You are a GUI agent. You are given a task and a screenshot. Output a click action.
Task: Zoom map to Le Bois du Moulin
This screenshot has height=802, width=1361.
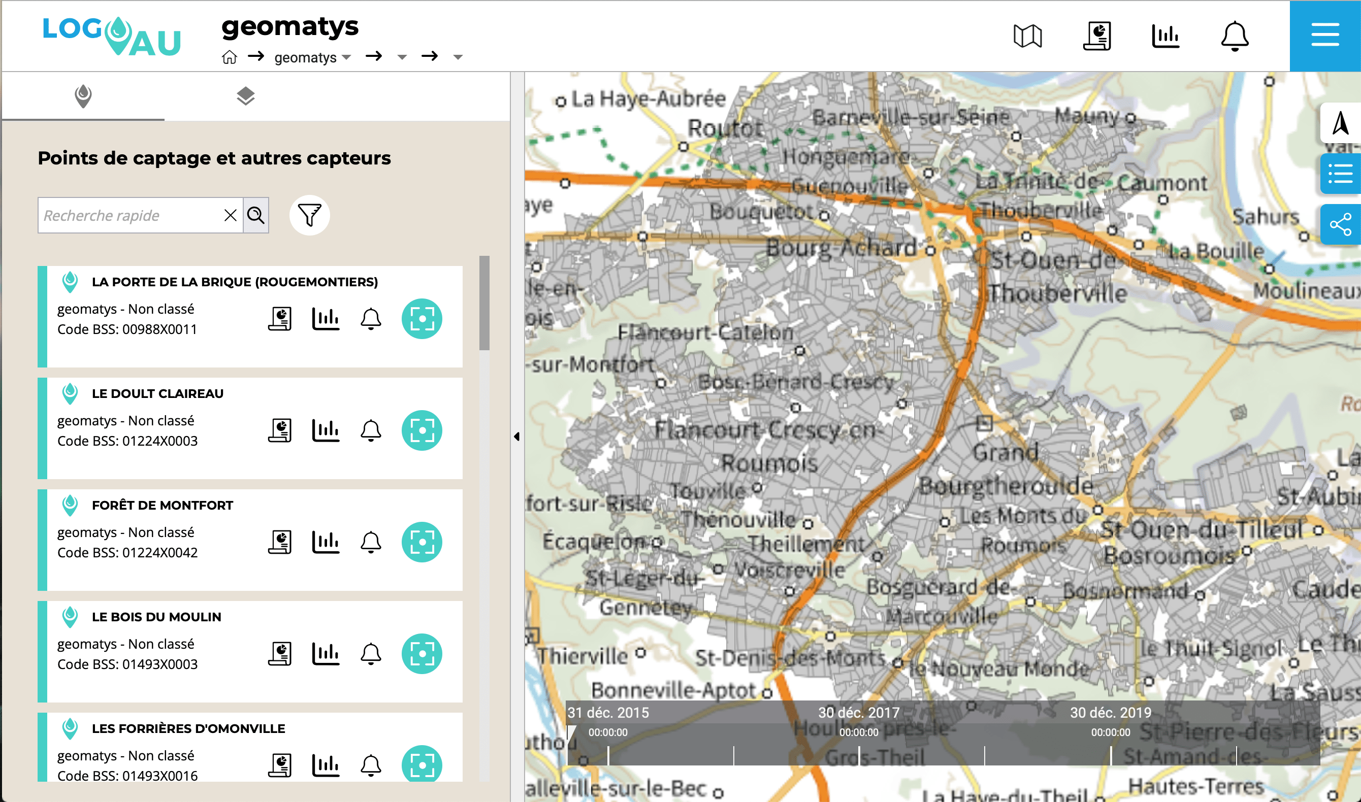tap(422, 654)
